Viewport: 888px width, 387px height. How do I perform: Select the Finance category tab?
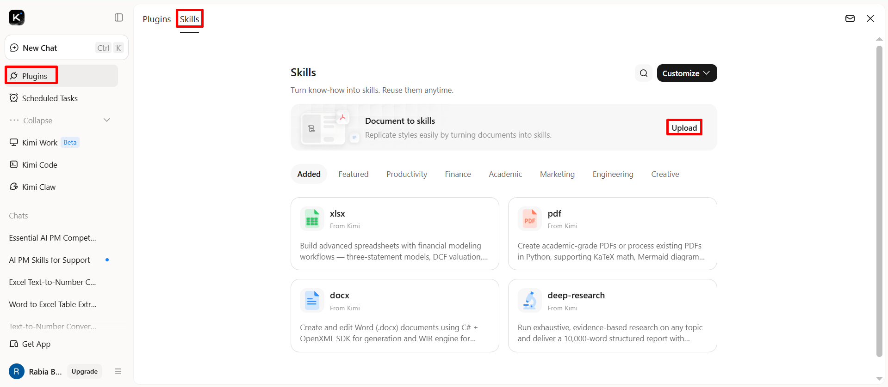click(x=458, y=174)
